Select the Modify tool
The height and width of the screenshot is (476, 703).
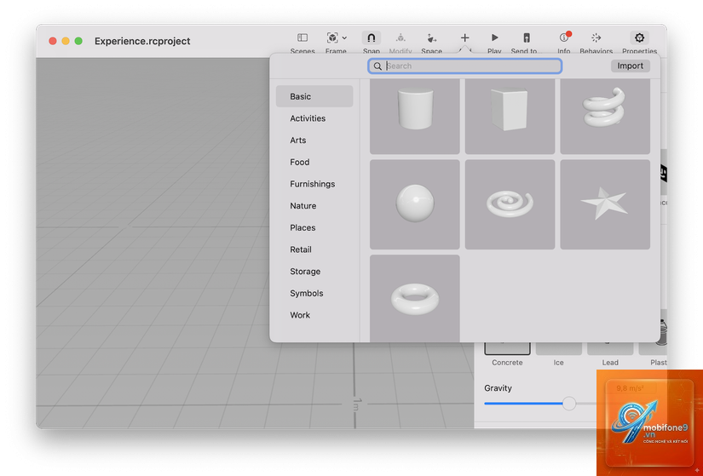(400, 37)
